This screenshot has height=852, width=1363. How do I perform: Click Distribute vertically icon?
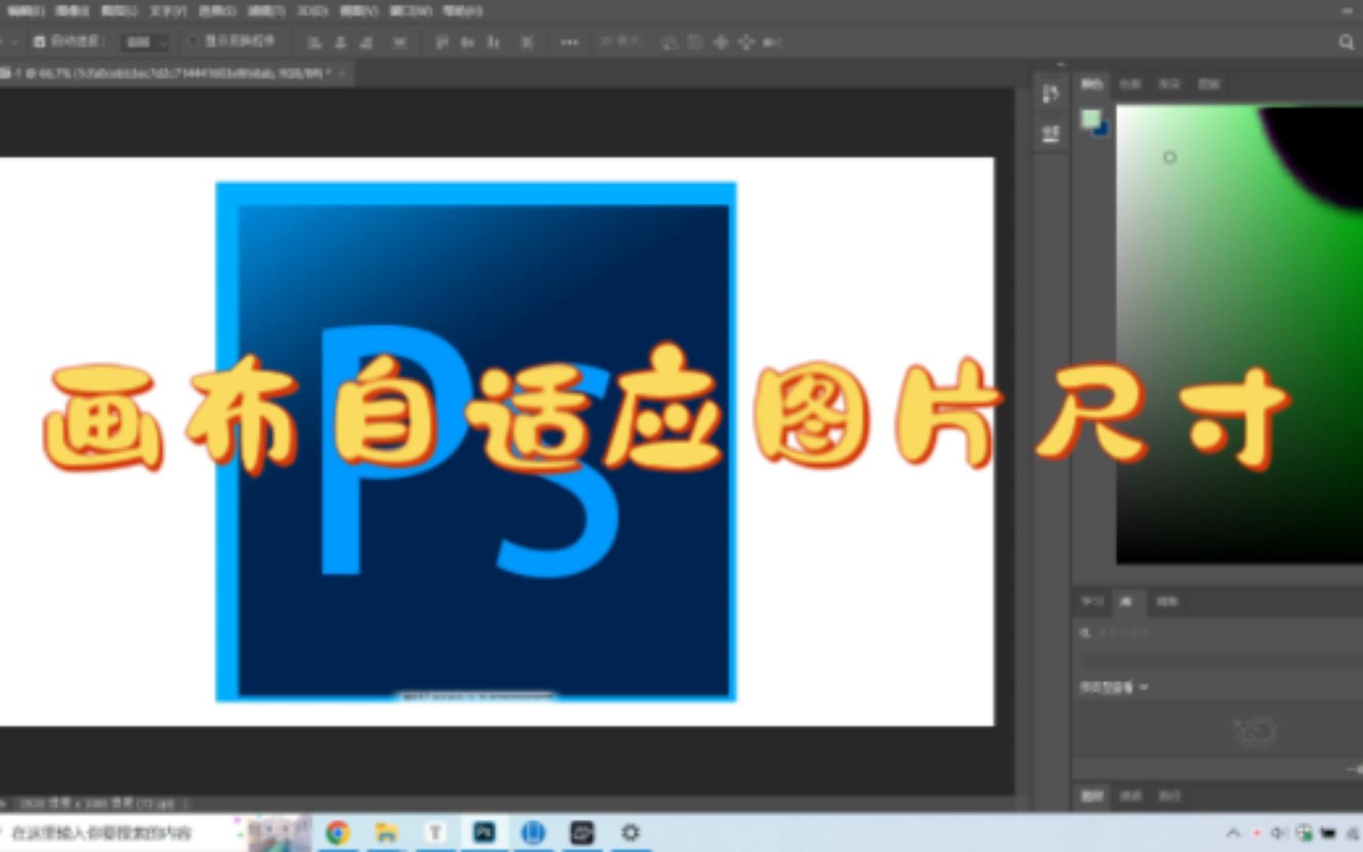tap(400, 43)
